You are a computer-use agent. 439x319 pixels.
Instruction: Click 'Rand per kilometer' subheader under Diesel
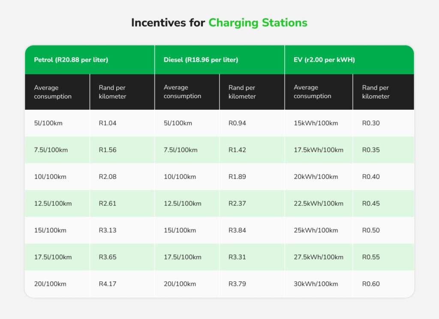pyautogui.click(x=242, y=92)
